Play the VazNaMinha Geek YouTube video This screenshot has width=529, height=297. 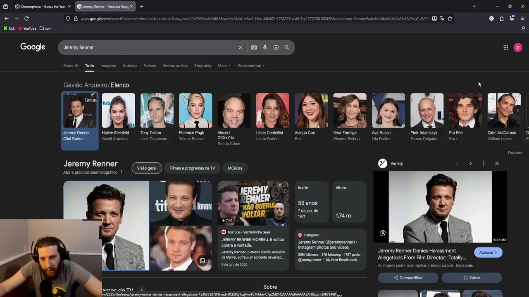(x=253, y=204)
